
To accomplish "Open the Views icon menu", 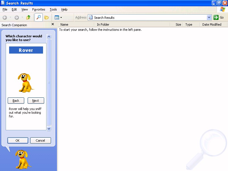I will pos(57,18).
